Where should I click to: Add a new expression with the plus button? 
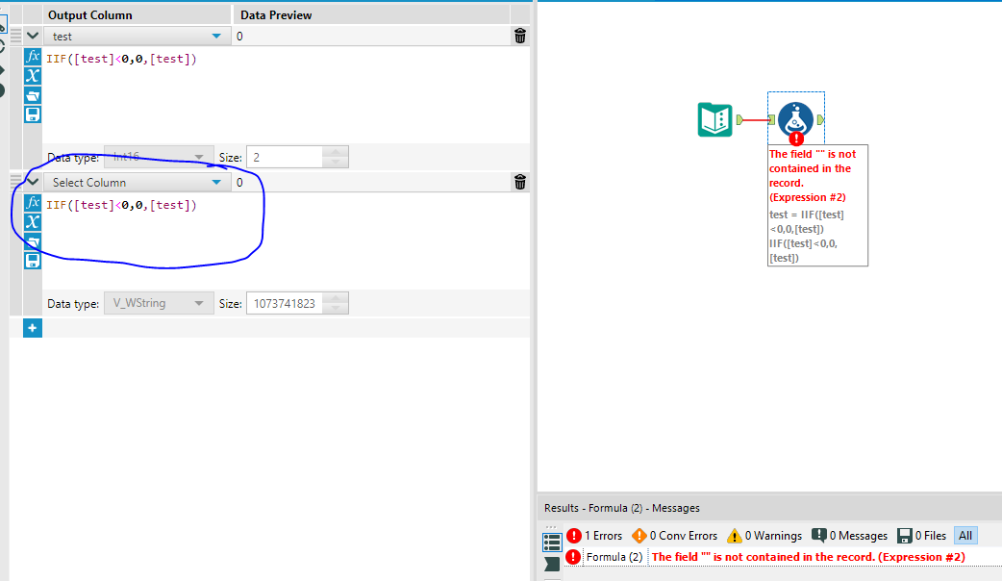[x=32, y=328]
